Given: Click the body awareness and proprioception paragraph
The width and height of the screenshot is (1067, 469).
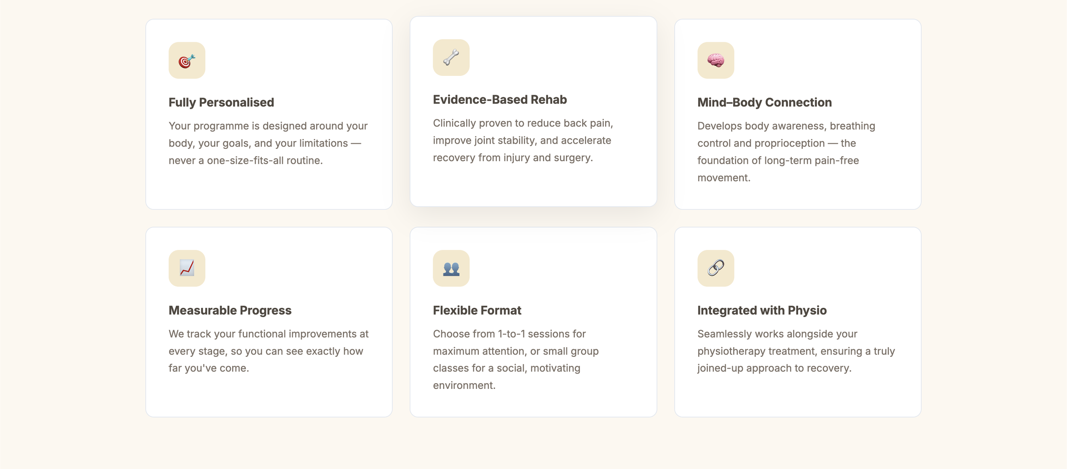Looking at the screenshot, I should pyautogui.click(x=786, y=152).
